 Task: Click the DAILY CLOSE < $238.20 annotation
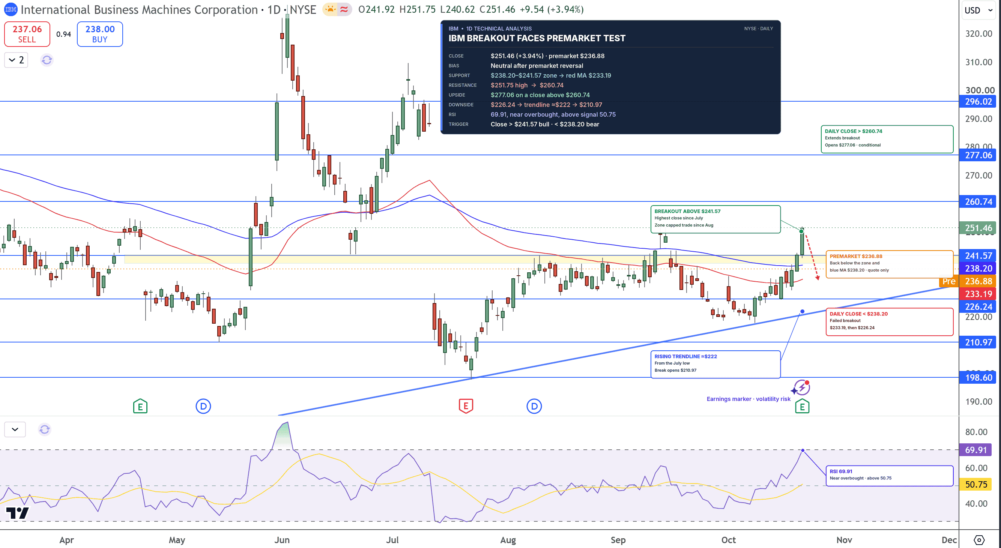tap(889, 321)
